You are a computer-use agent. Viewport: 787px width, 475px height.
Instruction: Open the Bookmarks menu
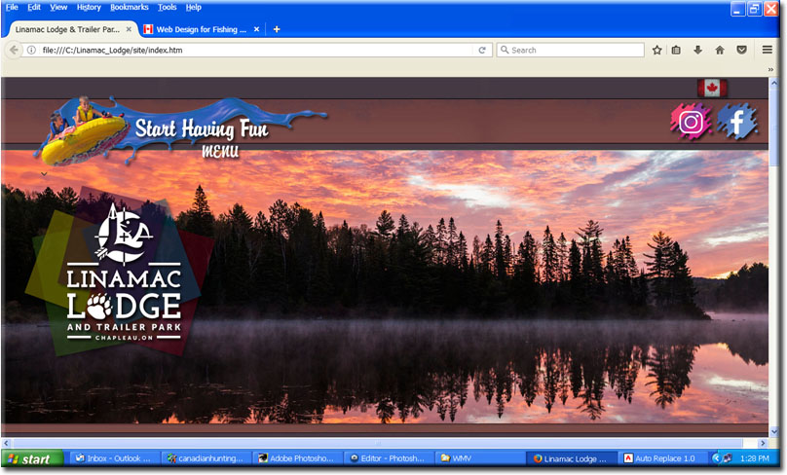(x=129, y=7)
